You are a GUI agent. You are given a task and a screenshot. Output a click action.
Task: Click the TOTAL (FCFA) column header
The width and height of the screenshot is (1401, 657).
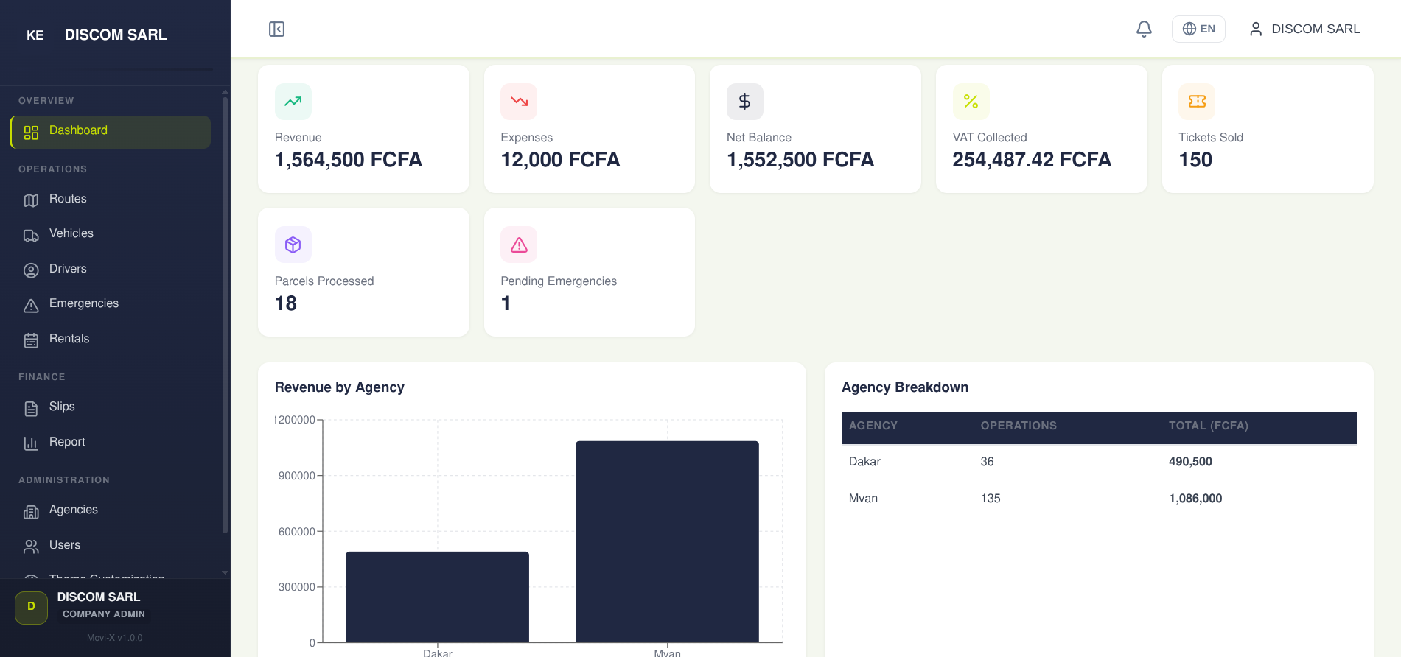1209,426
